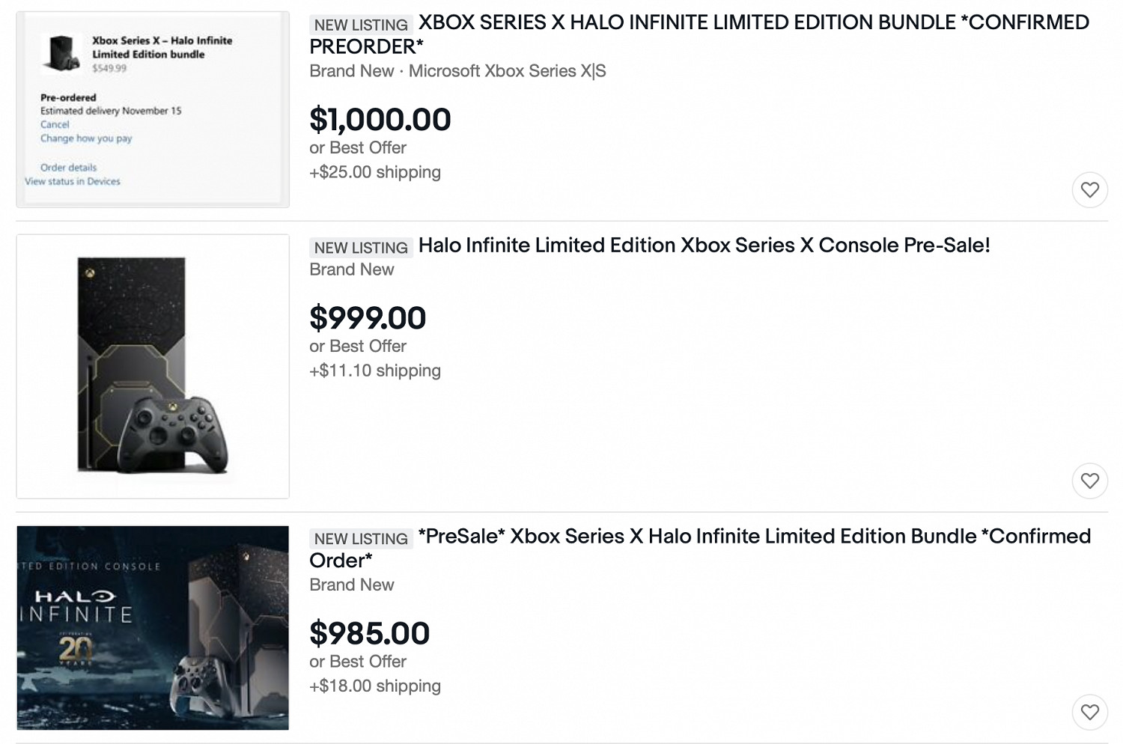Click the +$11.10 shipping text
The height and width of the screenshot is (744, 1123).
pos(375,371)
